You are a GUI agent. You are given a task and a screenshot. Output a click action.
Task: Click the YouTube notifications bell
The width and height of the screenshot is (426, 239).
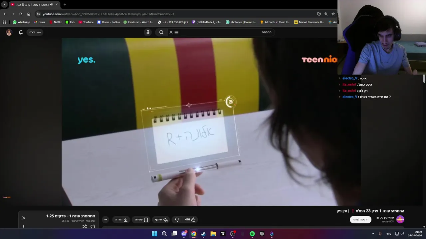click(x=21, y=32)
